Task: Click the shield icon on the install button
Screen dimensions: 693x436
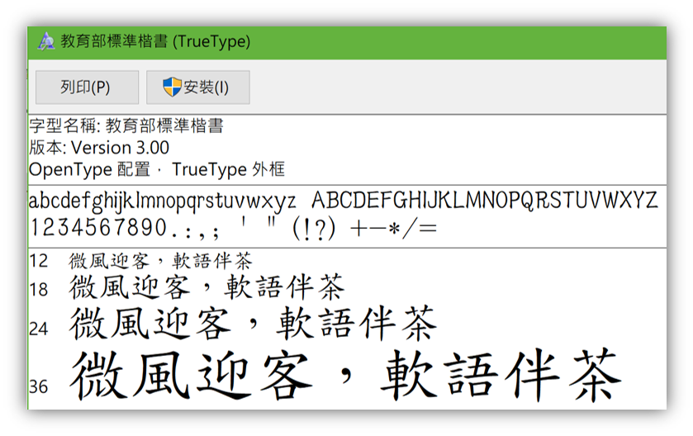Action: coord(172,87)
